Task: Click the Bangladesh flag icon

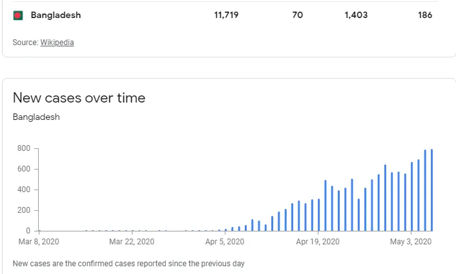Action: pyautogui.click(x=18, y=15)
